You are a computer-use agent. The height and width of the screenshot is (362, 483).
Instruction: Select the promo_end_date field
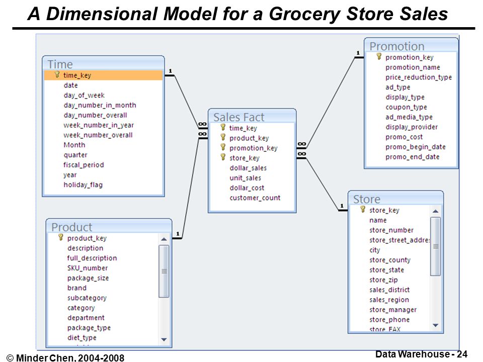click(413, 157)
